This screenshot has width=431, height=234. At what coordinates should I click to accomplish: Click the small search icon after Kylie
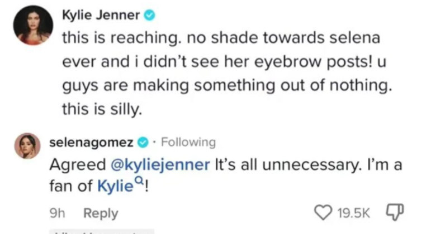tap(144, 181)
